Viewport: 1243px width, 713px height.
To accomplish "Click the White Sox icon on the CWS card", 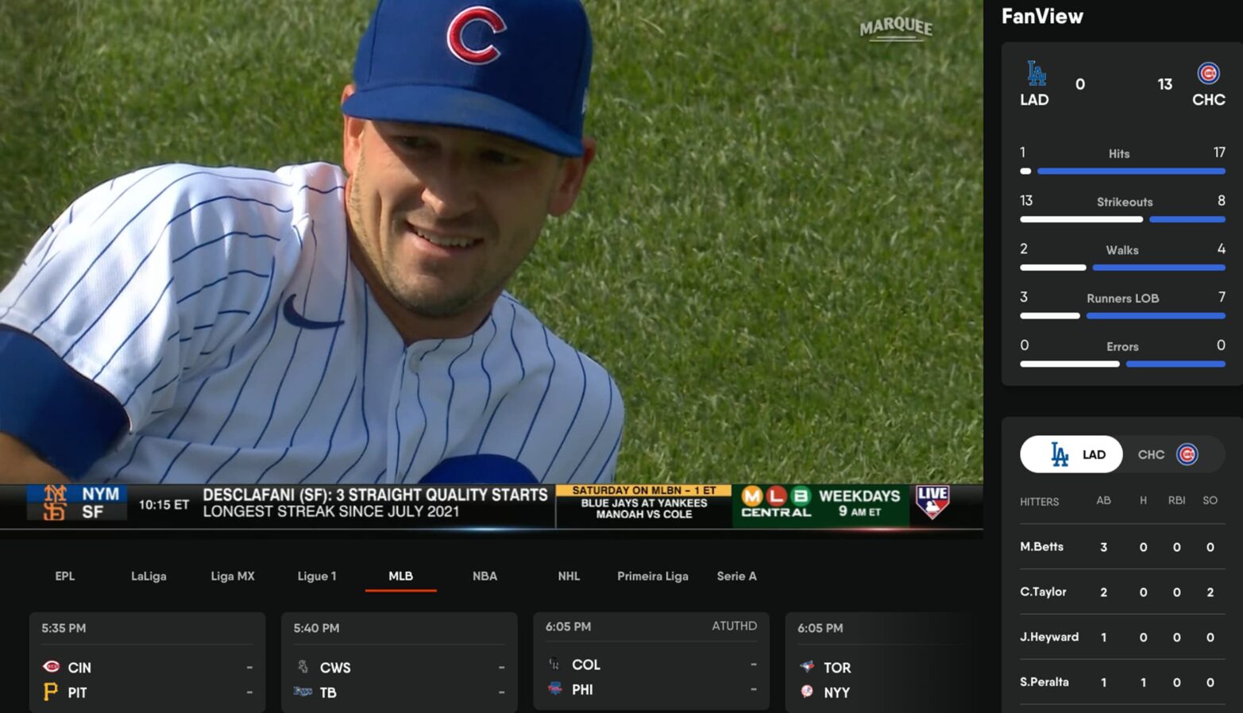I will coord(303,668).
